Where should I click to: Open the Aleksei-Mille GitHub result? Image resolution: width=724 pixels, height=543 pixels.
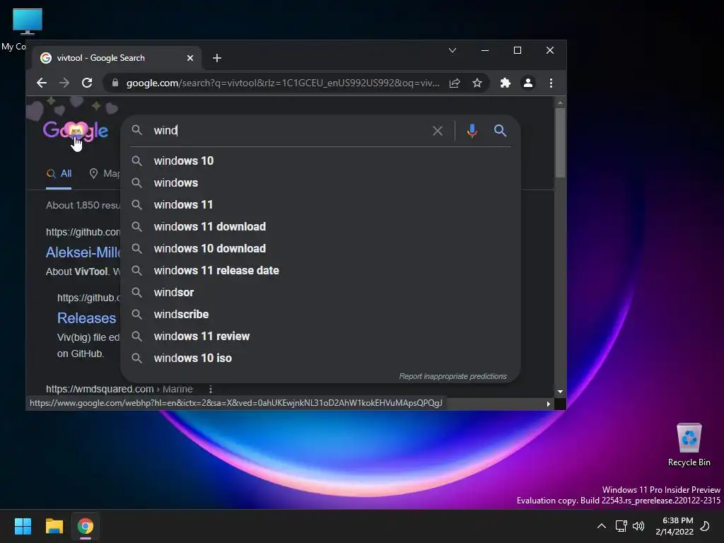tap(83, 252)
